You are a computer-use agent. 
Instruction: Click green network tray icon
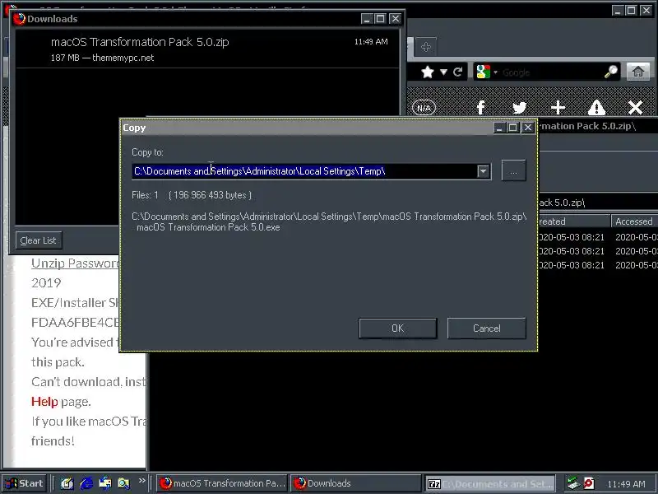tap(572, 483)
